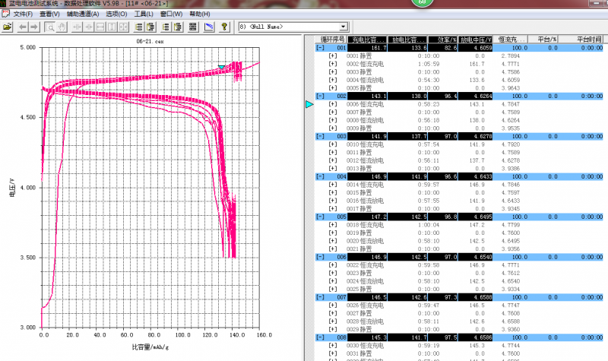Click the open file folder icon
Image resolution: width=608 pixels, height=361 pixels.
pyautogui.click(x=8, y=27)
